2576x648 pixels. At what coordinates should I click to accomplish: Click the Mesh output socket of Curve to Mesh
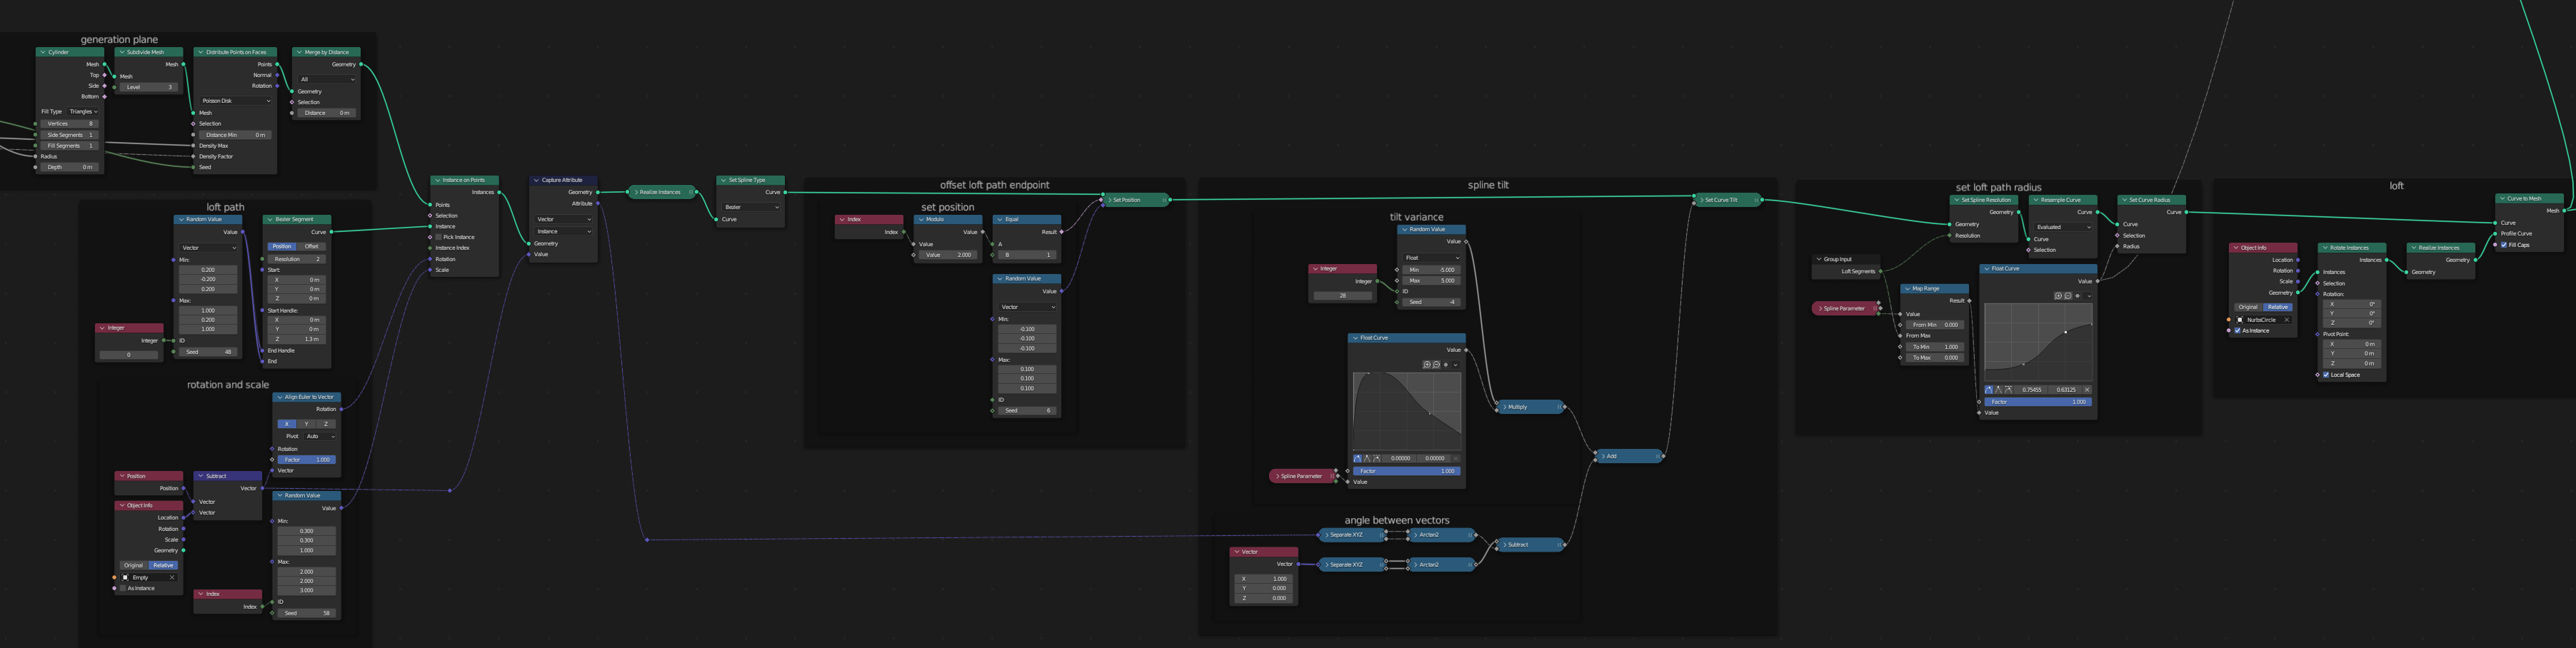[x=2564, y=211]
